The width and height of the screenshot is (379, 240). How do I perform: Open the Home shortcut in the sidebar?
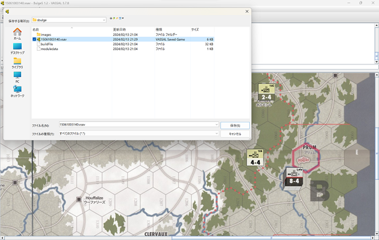(17, 34)
